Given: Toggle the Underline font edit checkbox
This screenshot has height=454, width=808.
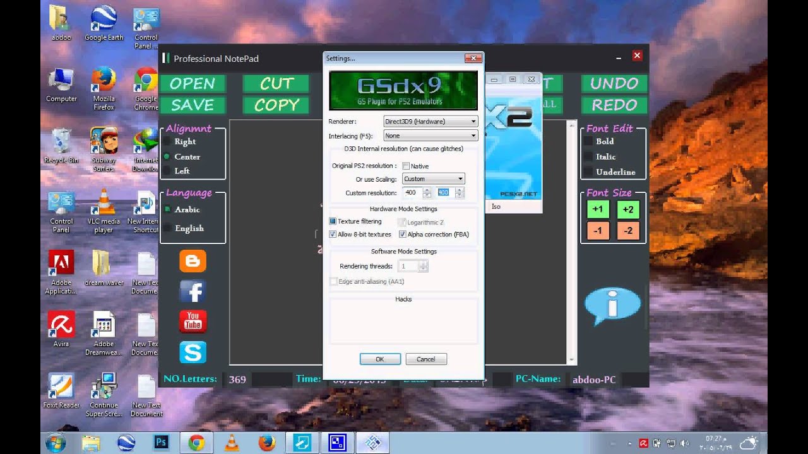Looking at the screenshot, I should (588, 172).
